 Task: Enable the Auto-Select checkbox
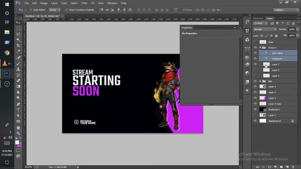31,10
